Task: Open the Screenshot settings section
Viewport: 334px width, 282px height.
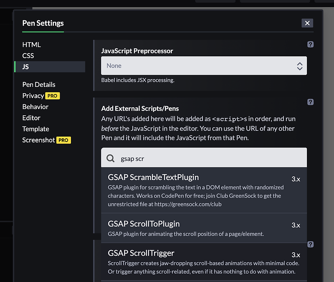Action: [39, 140]
